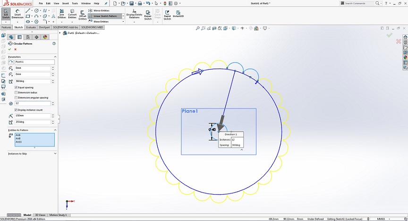Viewport: 408px width, 221px height.
Task: Choose the Trim Entities tool
Action: [x=62, y=14]
